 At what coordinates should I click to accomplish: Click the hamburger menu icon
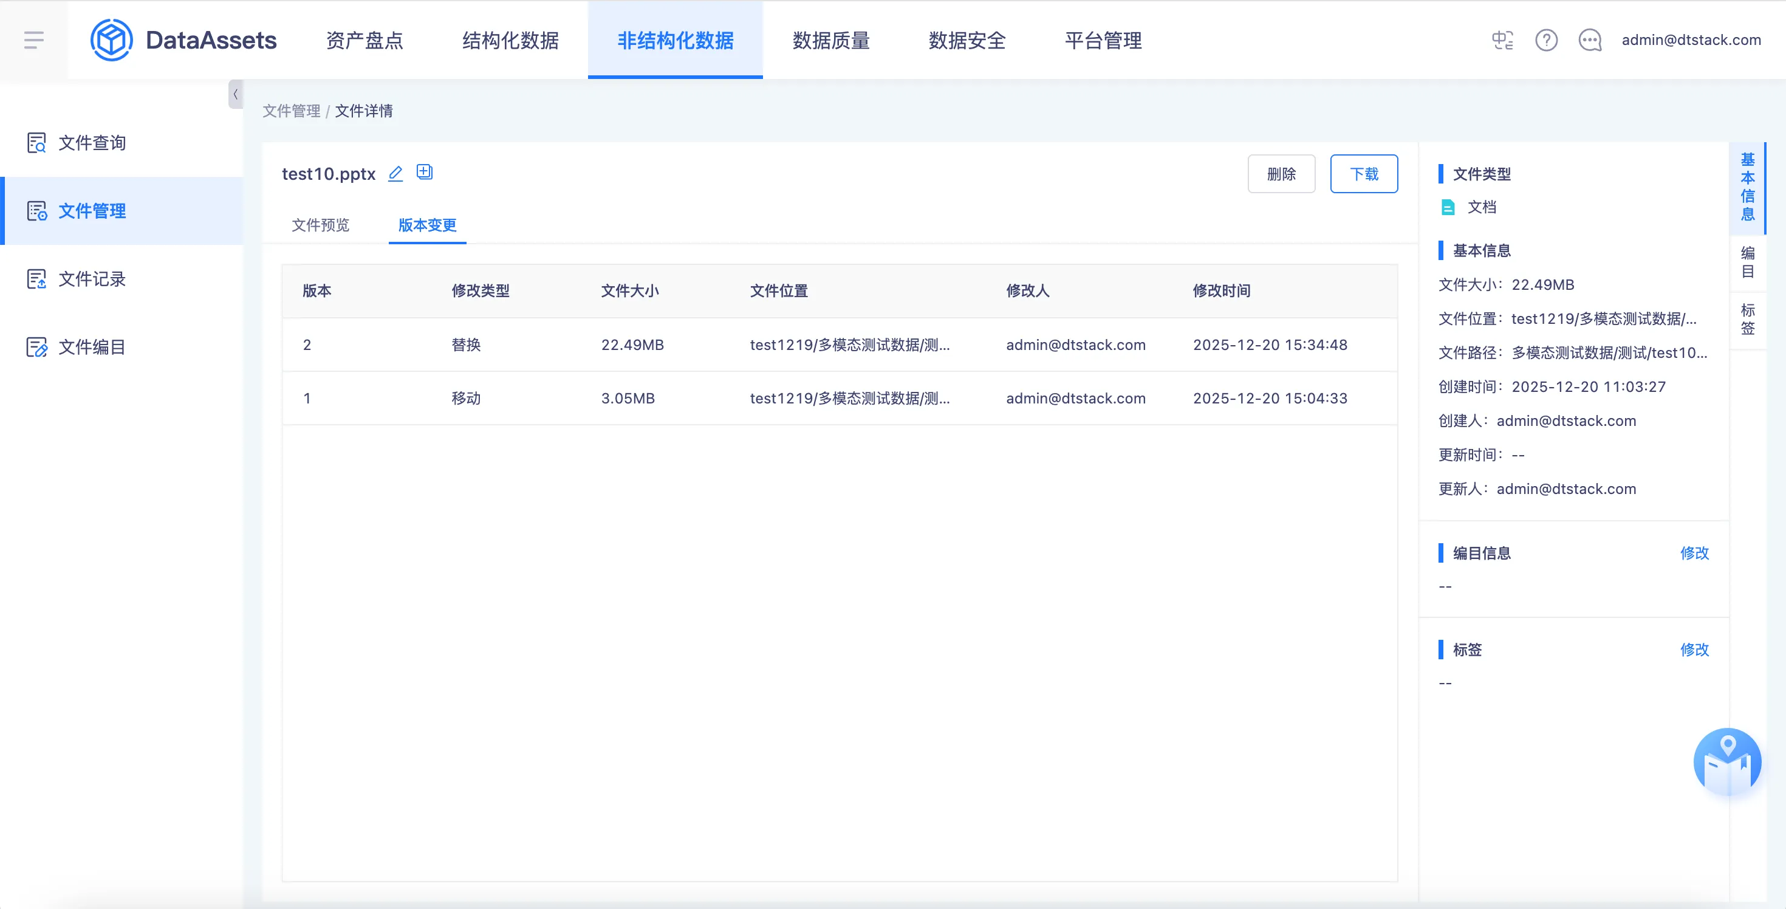coord(33,39)
